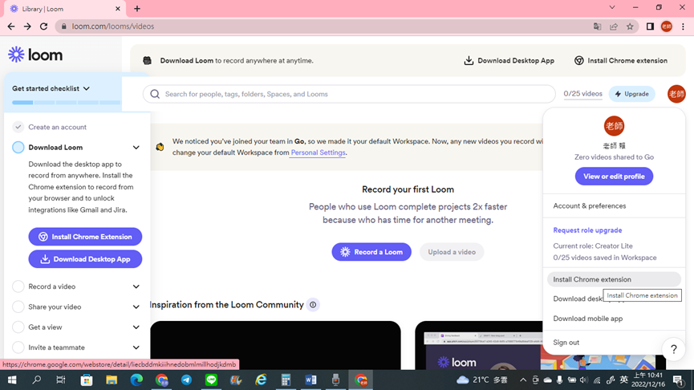
Task: Open Microsoft Edge from taskbar
Action: coord(136,380)
